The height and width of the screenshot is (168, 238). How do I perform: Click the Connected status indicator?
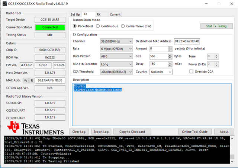[50, 27]
